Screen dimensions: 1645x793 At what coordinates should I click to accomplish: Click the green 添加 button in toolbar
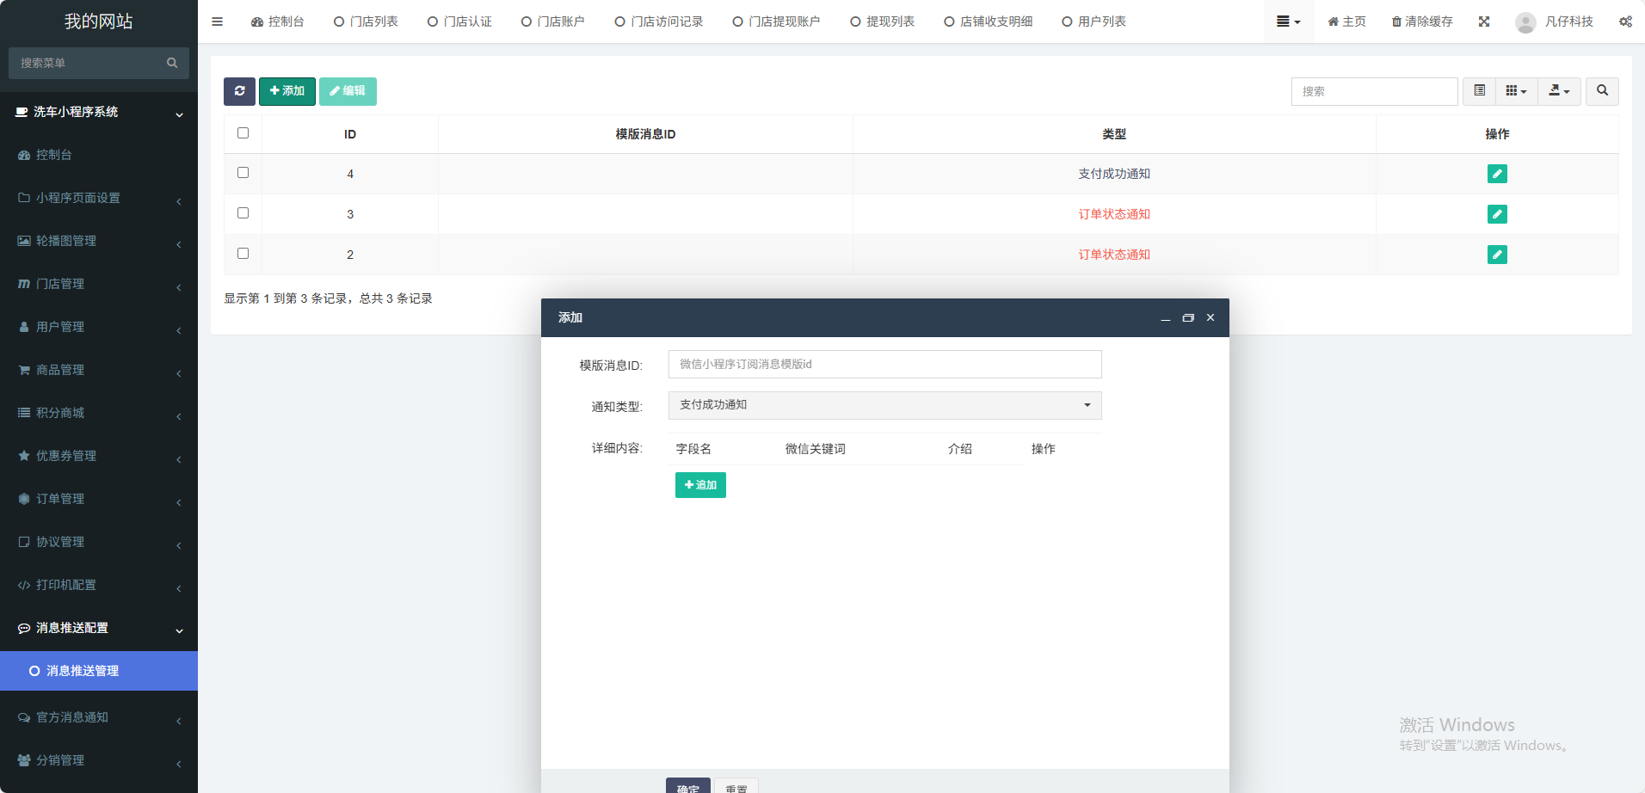(x=286, y=91)
